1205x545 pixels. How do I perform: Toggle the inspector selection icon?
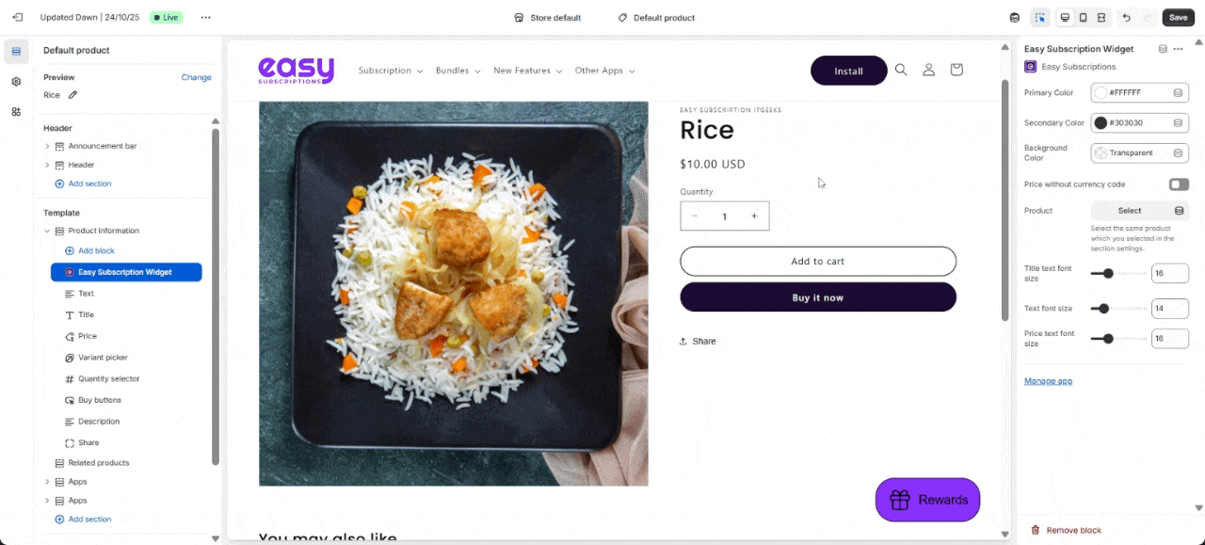pyautogui.click(x=1040, y=18)
